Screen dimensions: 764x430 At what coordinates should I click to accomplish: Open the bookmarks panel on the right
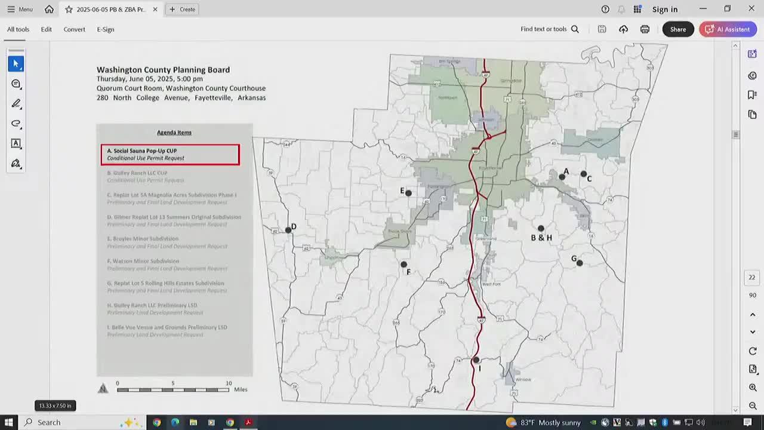[752, 94]
